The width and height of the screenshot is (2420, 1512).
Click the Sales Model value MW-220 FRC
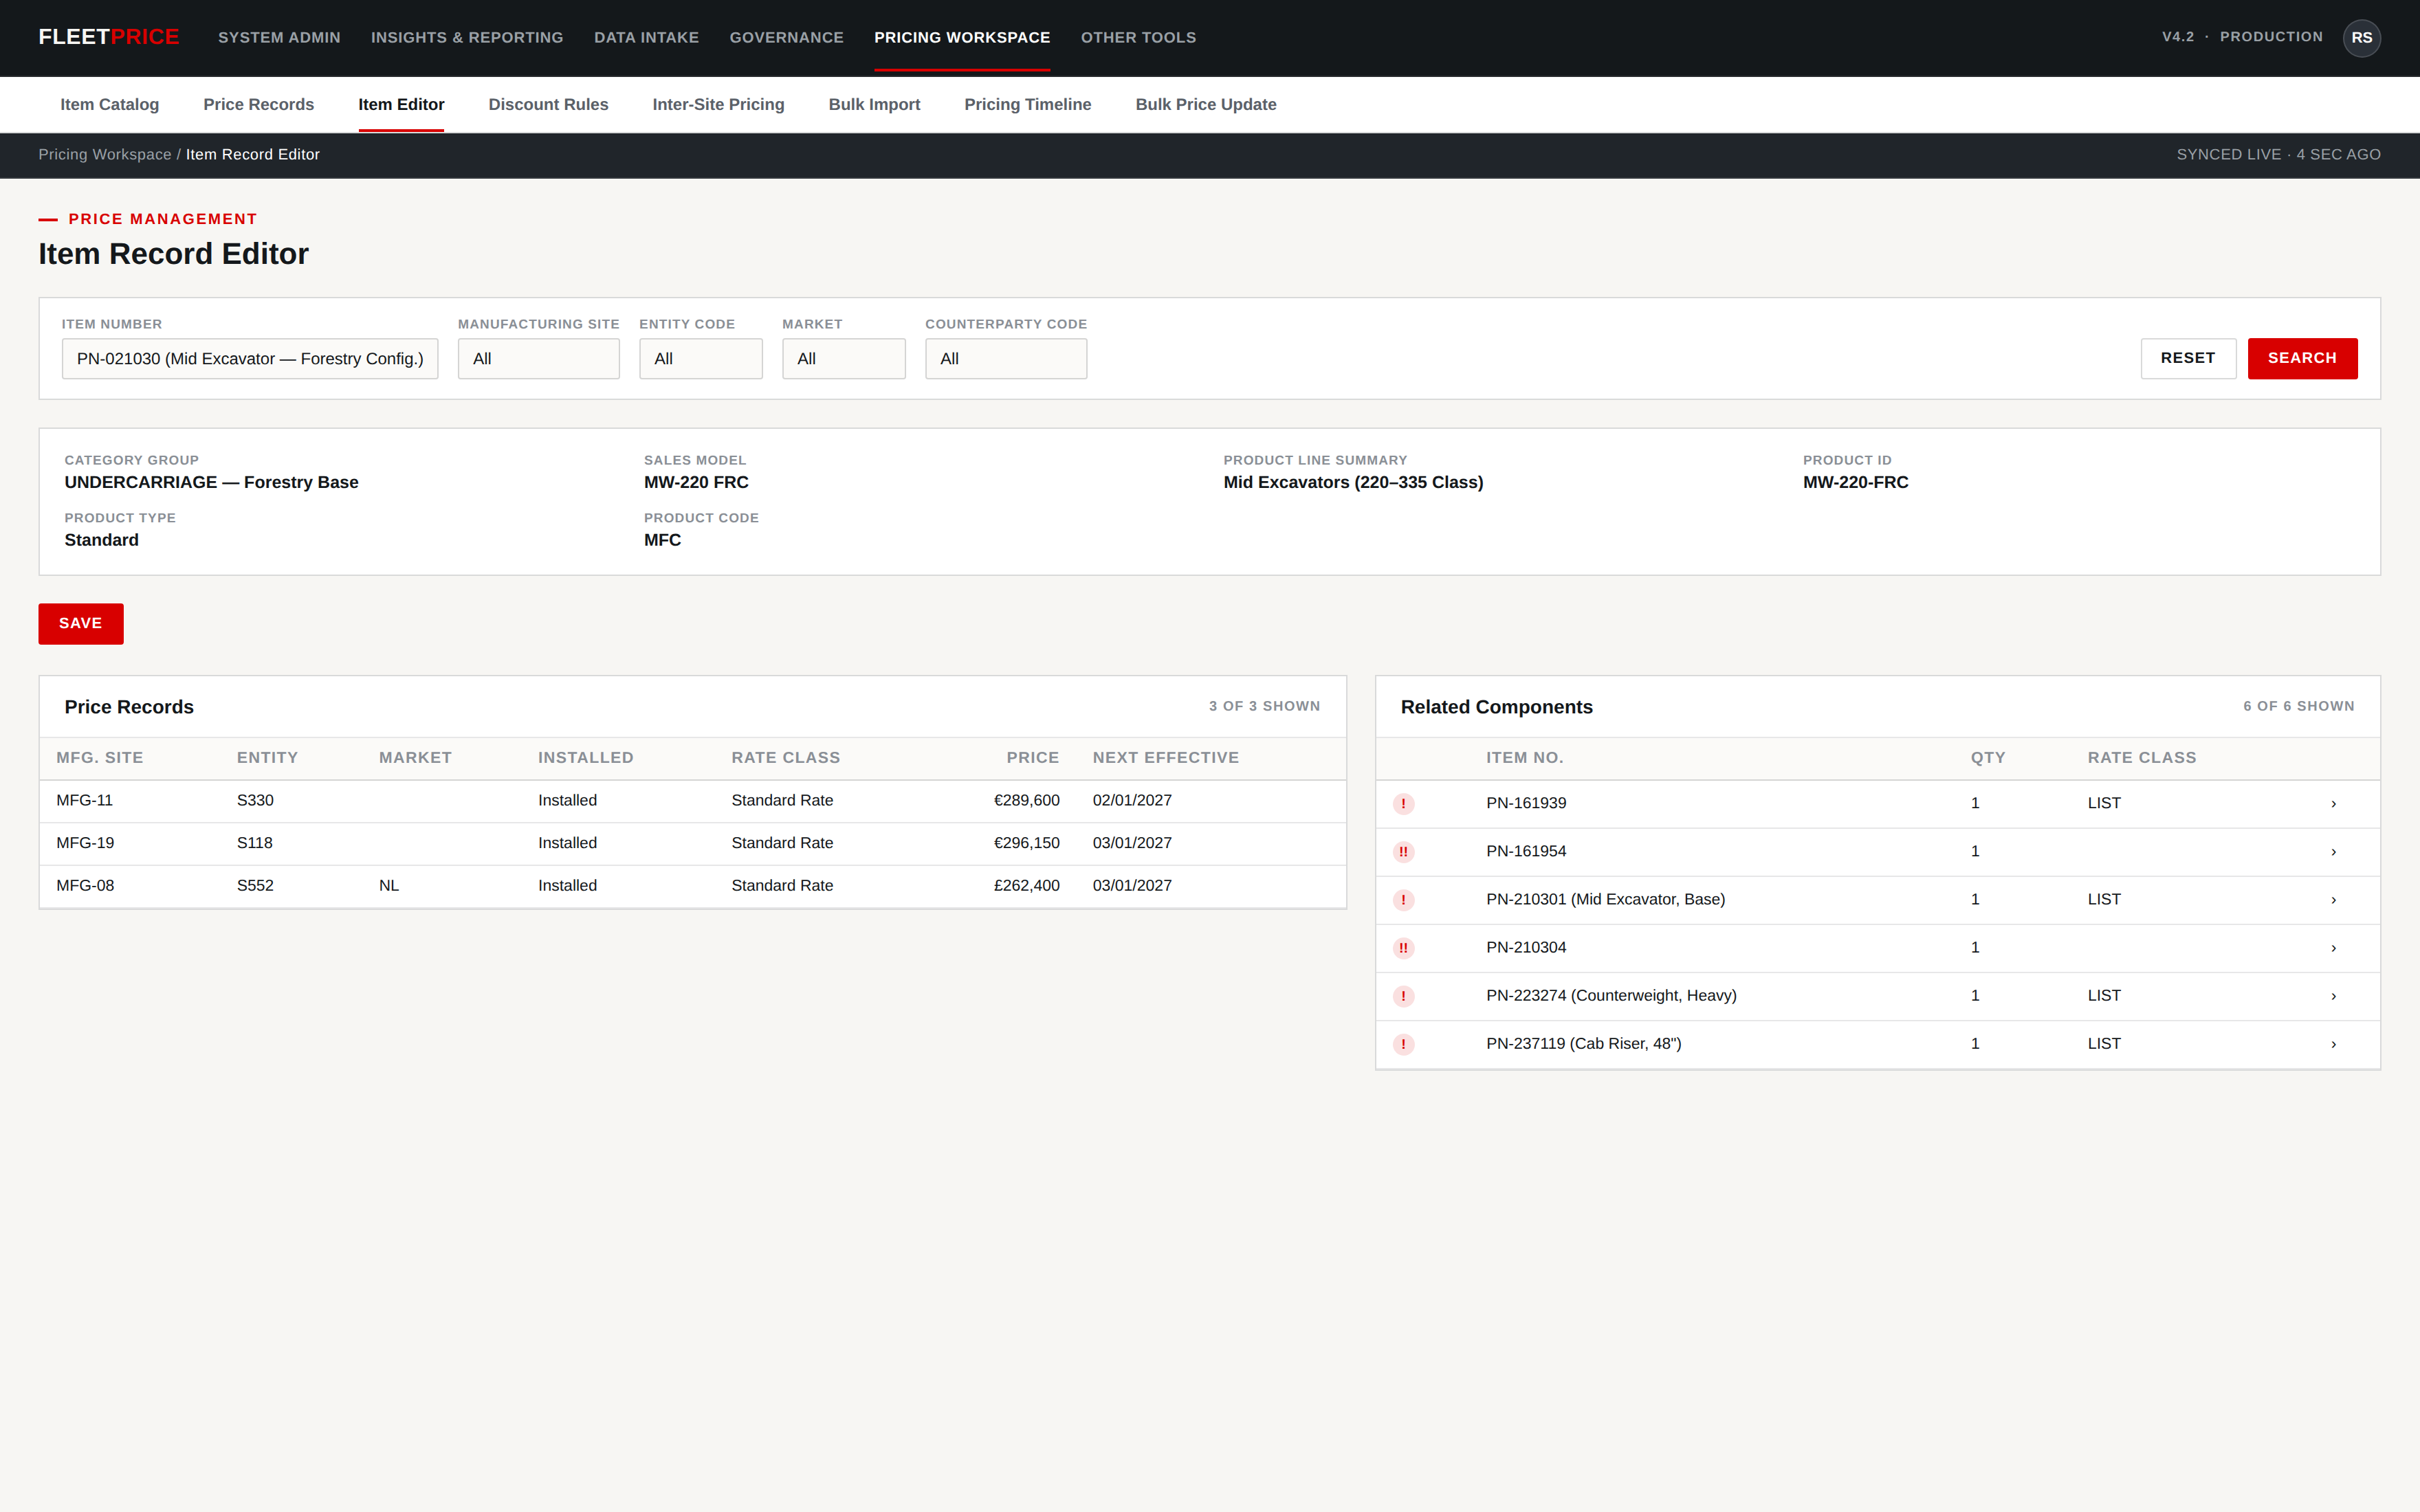click(696, 482)
